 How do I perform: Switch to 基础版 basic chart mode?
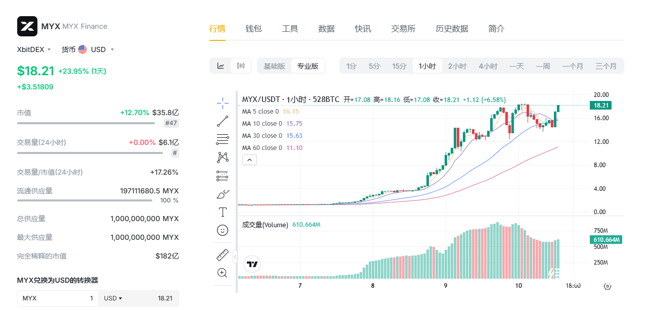tap(274, 66)
